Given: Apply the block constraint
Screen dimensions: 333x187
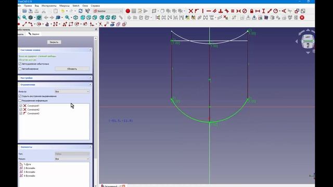Looking at the screenshot, I should (245, 11).
